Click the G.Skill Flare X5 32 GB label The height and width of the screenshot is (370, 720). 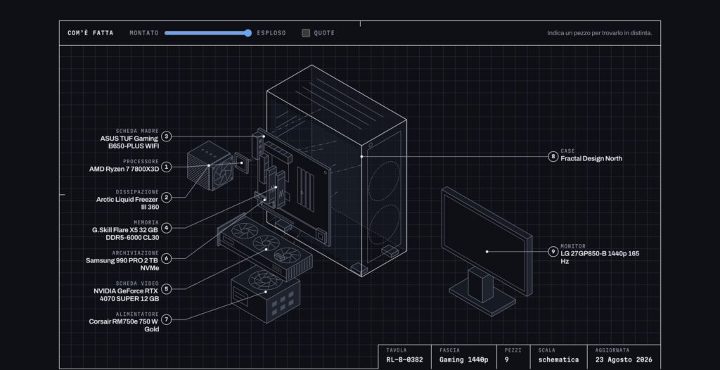pyautogui.click(x=125, y=234)
